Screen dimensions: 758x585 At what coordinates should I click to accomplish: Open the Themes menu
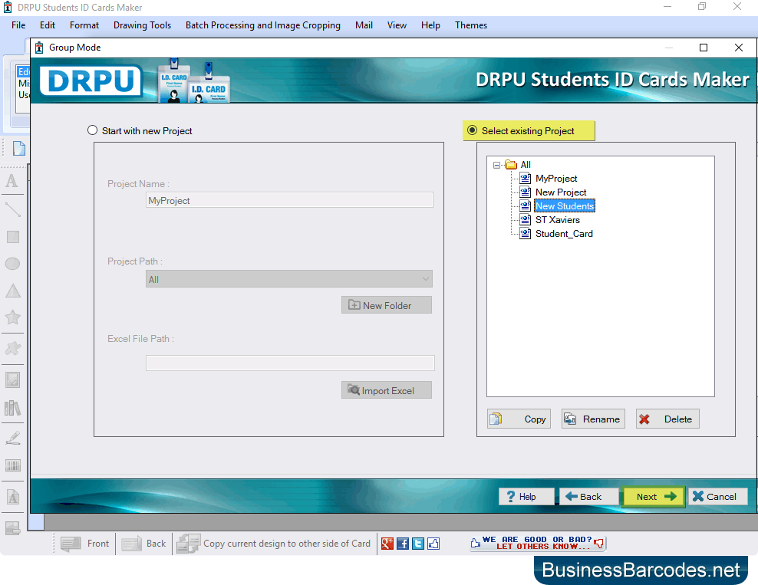(471, 25)
